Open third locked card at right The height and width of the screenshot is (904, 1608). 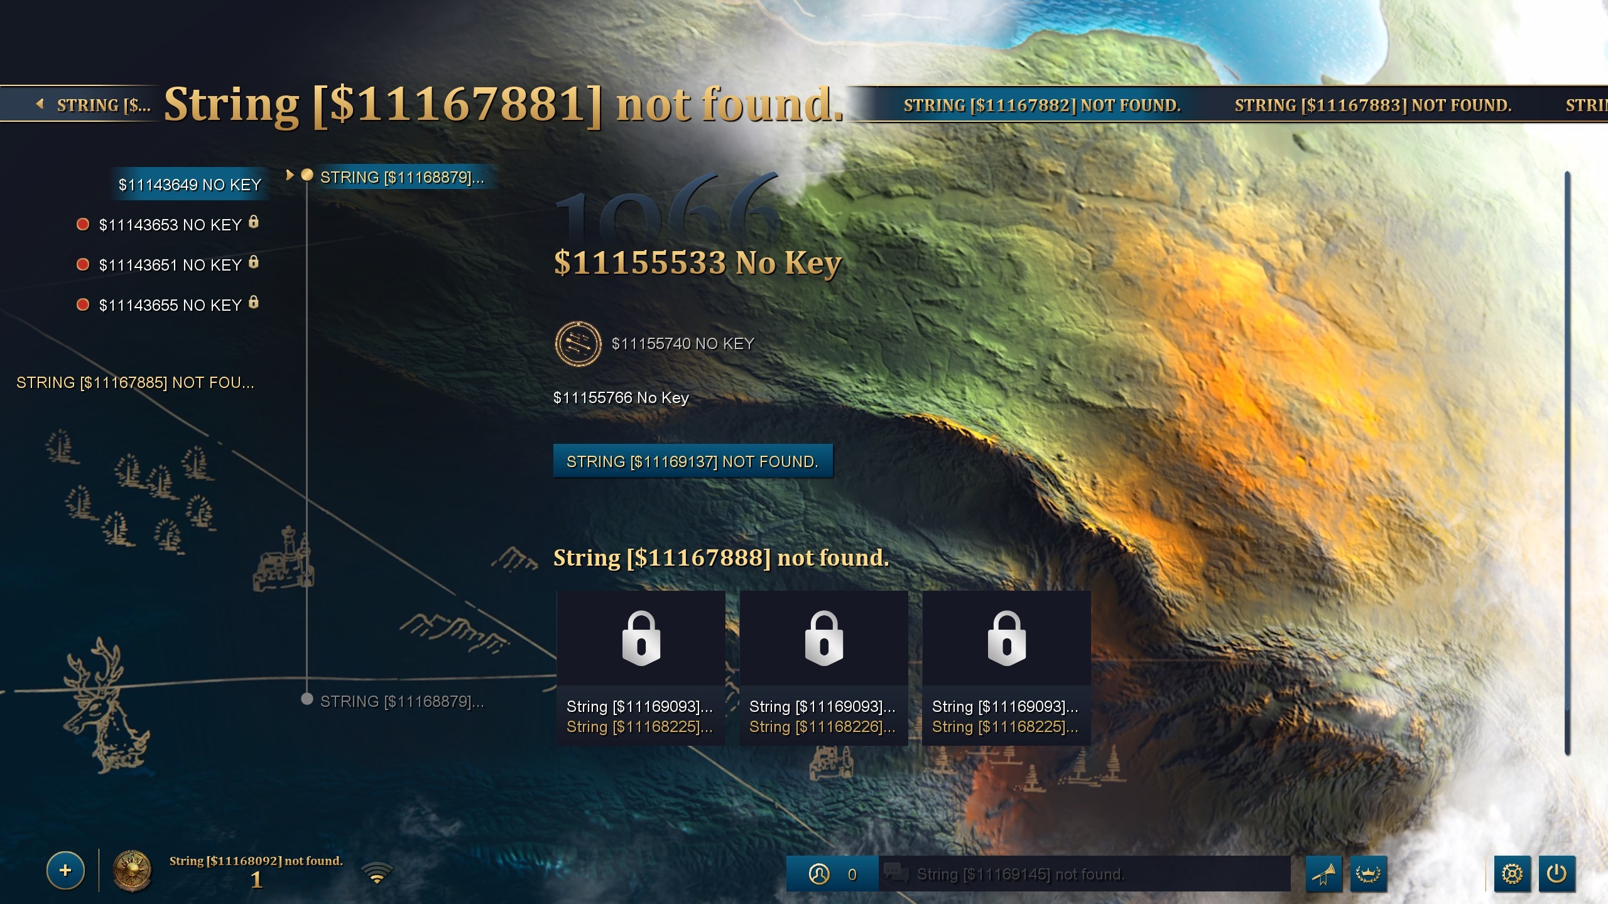1006,668
